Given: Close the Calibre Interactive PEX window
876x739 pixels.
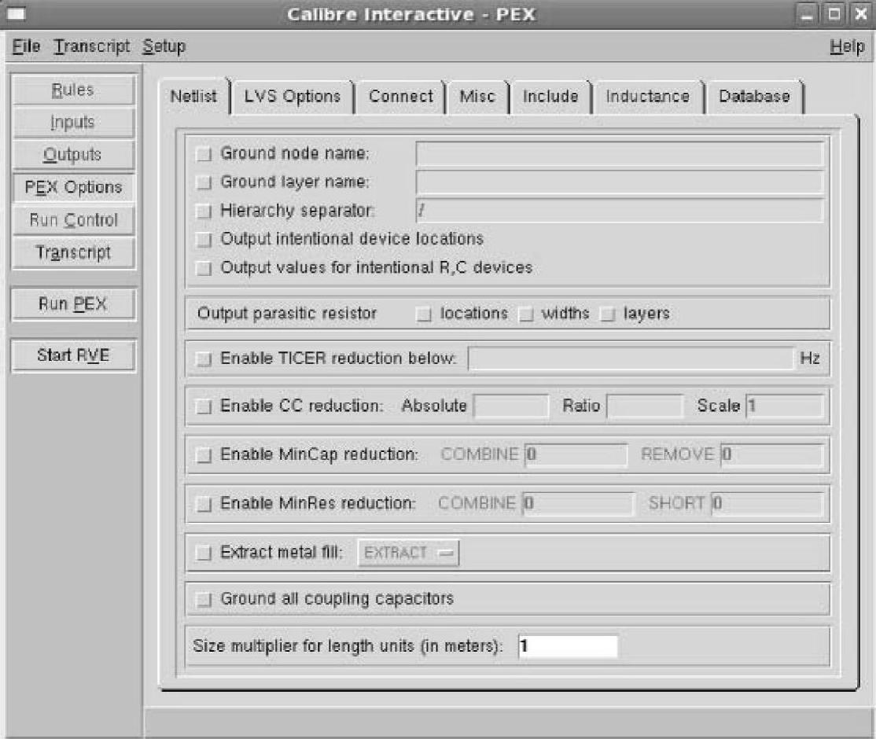Looking at the screenshot, I should [x=861, y=14].
